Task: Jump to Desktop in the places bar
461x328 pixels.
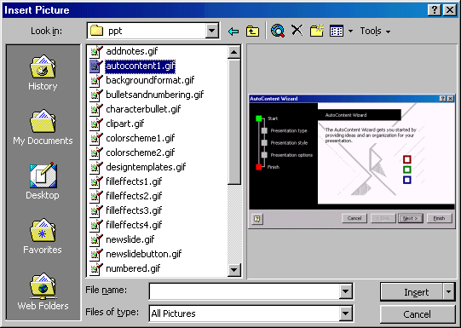Action: click(43, 181)
